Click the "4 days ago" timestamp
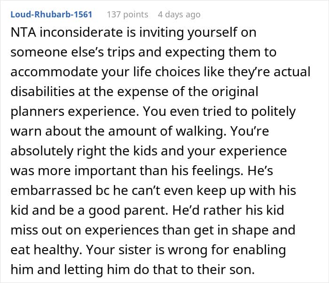The height and width of the screenshot is (283, 329). pos(179,15)
